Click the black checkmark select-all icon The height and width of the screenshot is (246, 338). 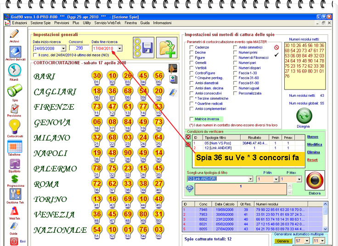click(x=276, y=55)
